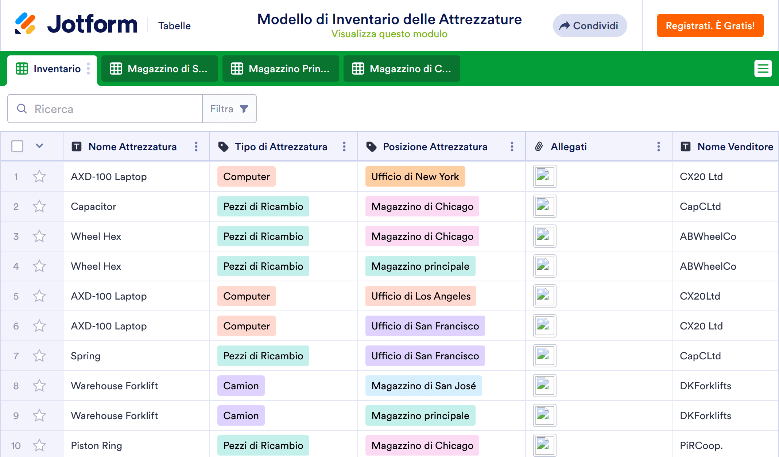Open Inventario tab options dots
Screen dimensions: 779x457
tap(88, 69)
